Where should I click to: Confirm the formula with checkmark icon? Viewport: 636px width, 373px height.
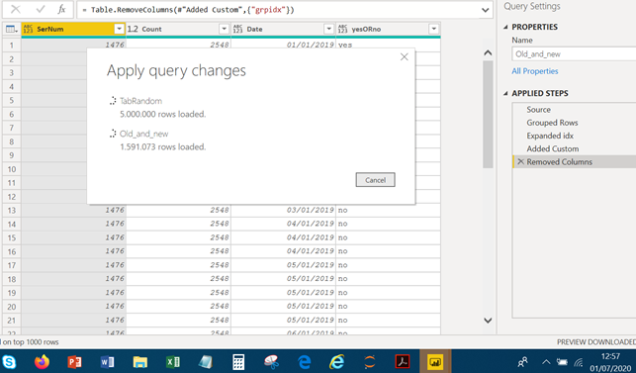coord(41,9)
